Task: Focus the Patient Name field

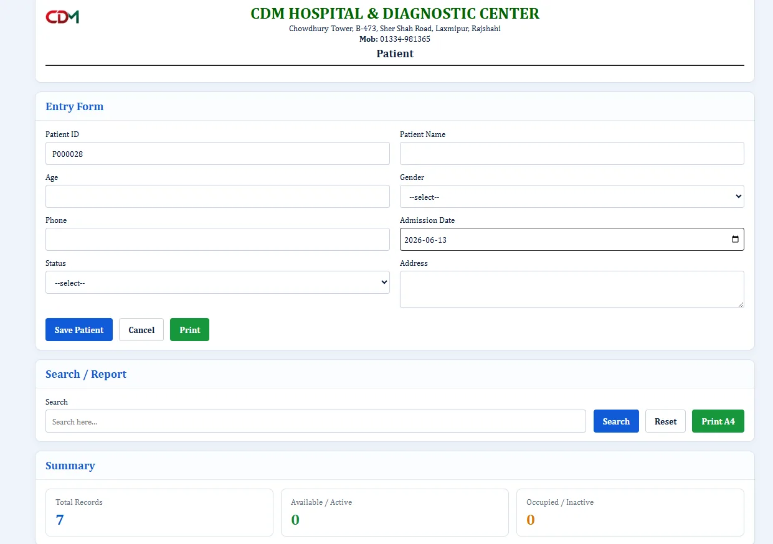Action: click(572, 154)
